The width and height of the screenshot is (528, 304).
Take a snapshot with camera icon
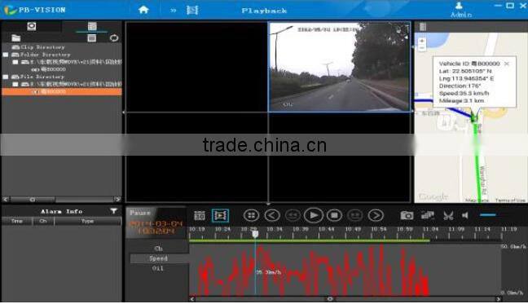coord(407,215)
